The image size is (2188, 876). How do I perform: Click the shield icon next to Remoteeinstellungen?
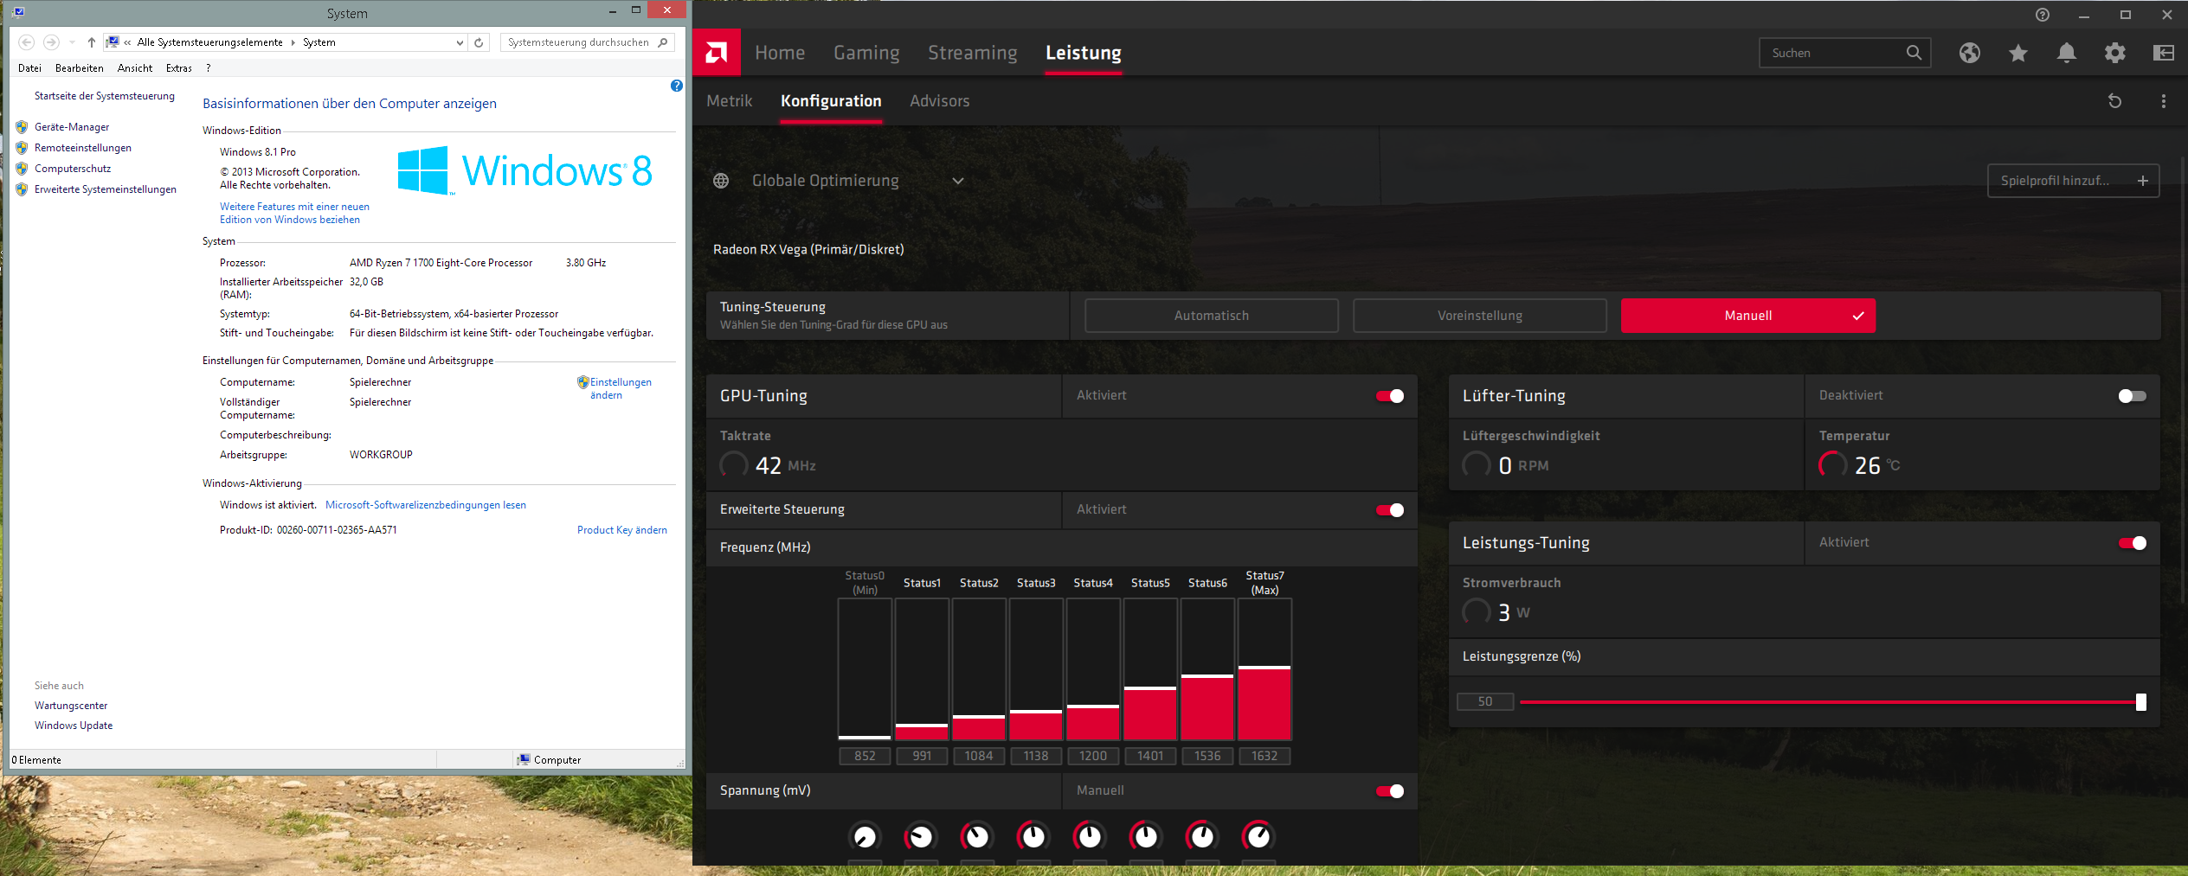tap(22, 148)
